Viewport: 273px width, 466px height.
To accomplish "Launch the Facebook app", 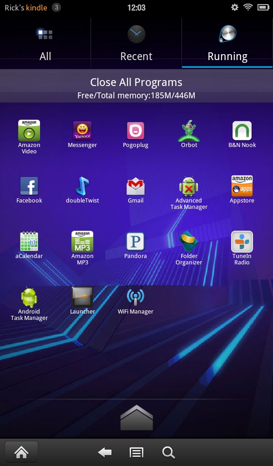I will pyautogui.click(x=29, y=186).
